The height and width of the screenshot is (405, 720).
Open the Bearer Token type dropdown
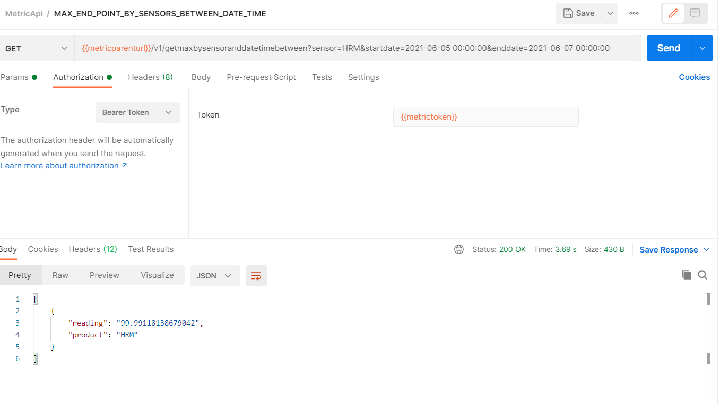(x=137, y=112)
